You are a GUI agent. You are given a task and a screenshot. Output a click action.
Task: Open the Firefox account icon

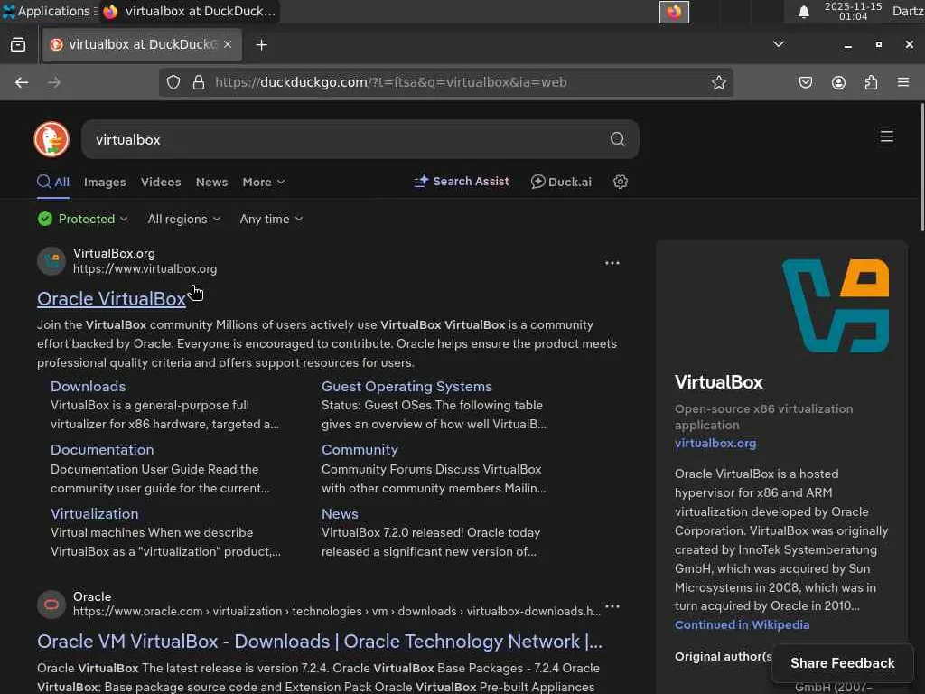[838, 82]
